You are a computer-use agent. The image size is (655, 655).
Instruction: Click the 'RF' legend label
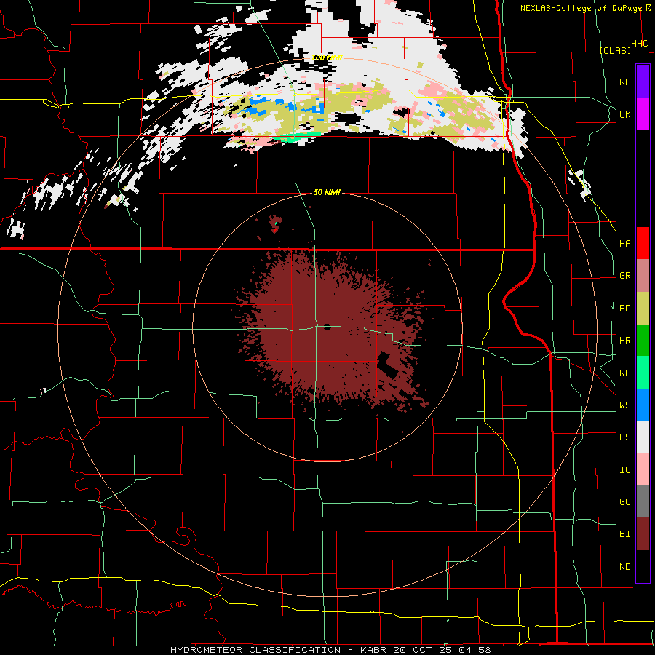click(624, 82)
